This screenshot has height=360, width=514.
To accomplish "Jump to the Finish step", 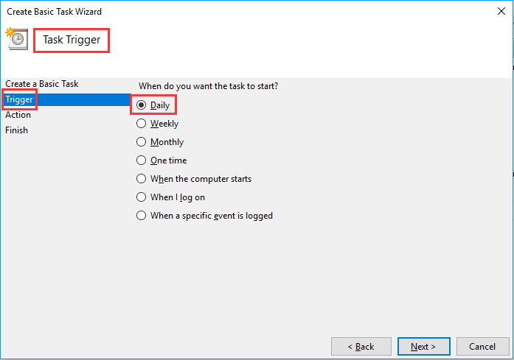I will click(x=16, y=130).
